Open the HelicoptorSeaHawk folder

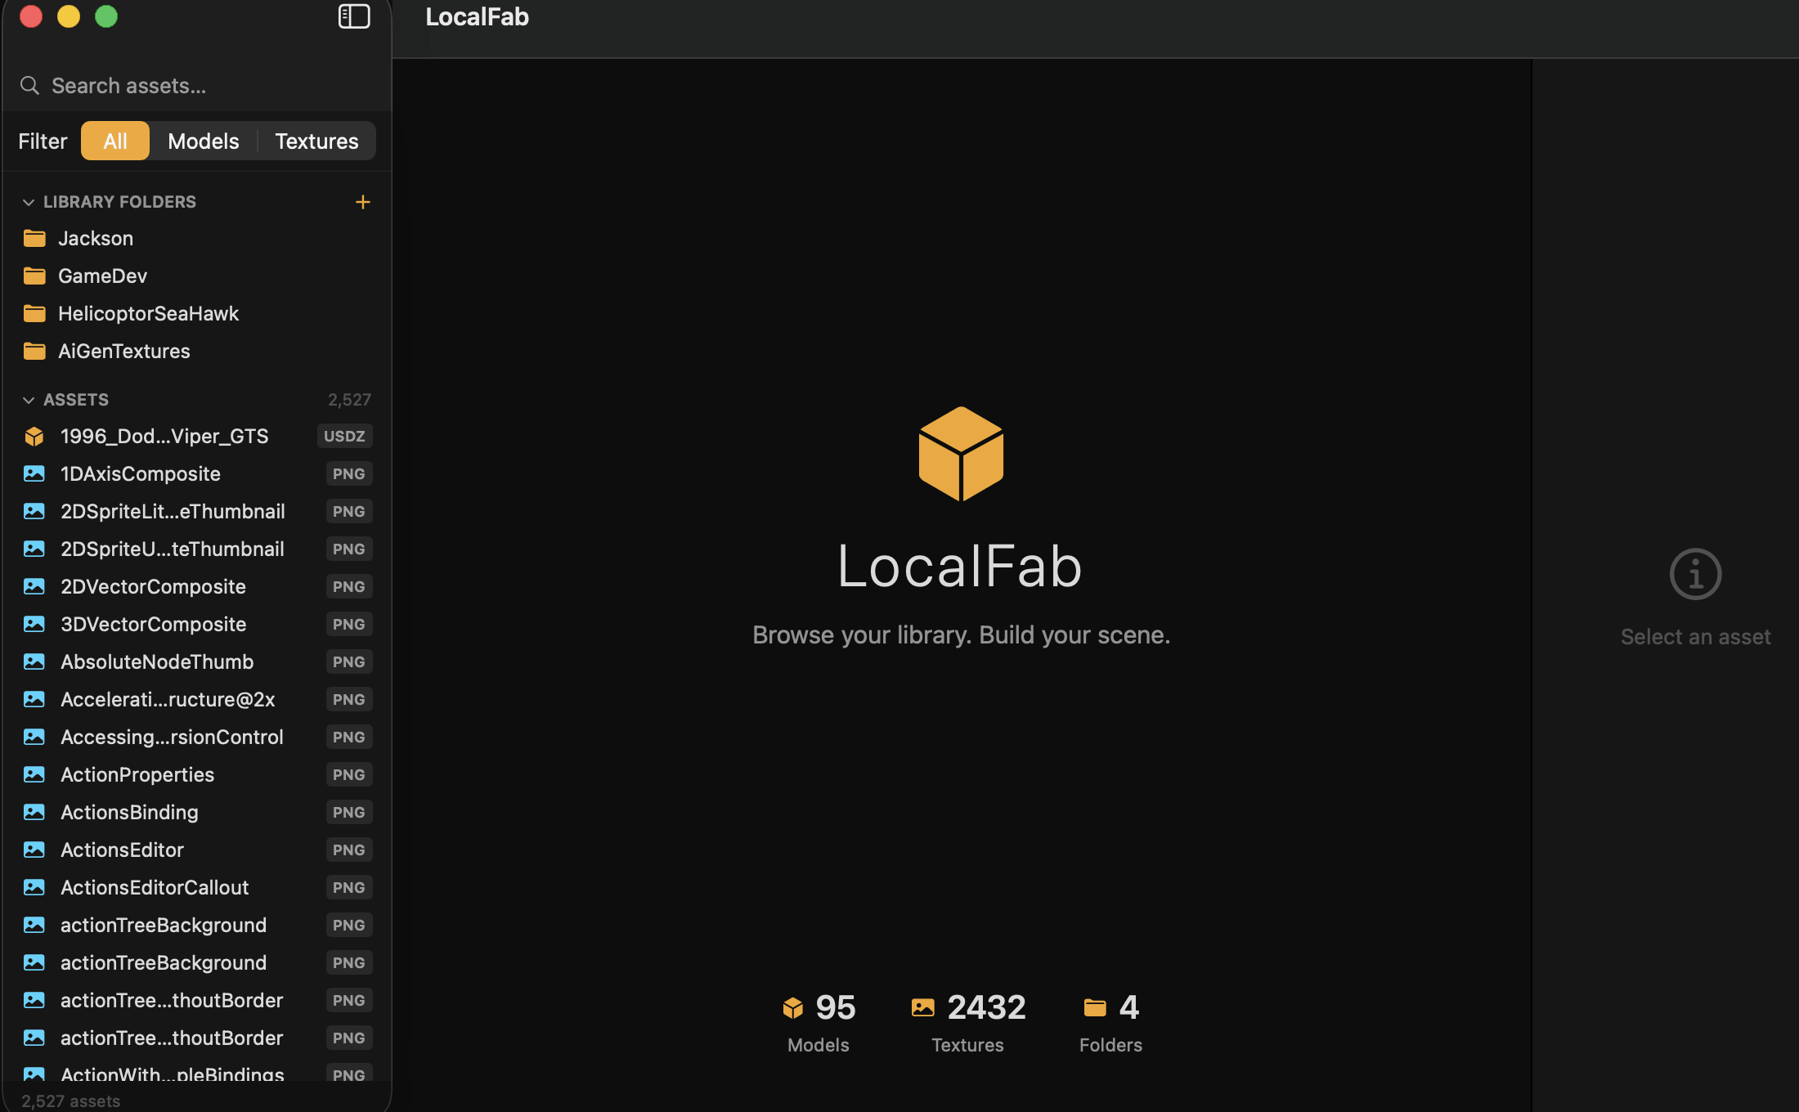196,313
